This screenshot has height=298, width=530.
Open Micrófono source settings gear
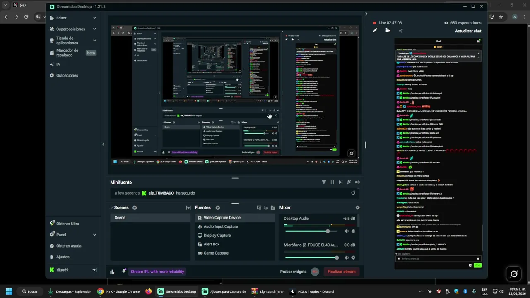[353, 257]
